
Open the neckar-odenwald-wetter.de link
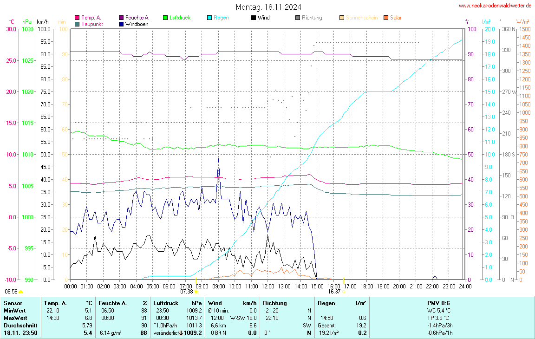point(496,6)
